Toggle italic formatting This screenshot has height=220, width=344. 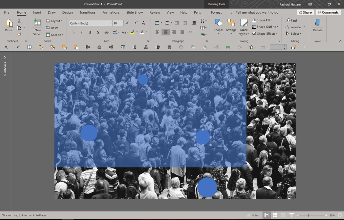[82, 32]
